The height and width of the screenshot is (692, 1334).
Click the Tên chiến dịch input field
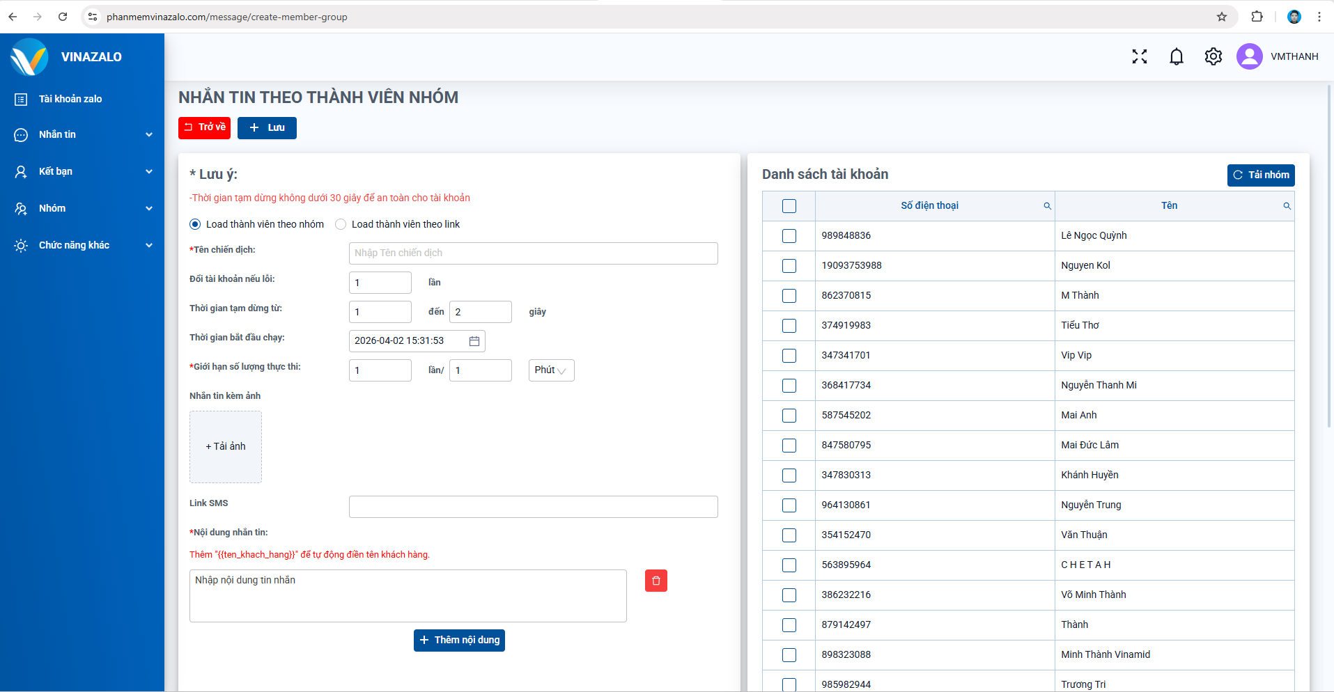click(533, 253)
